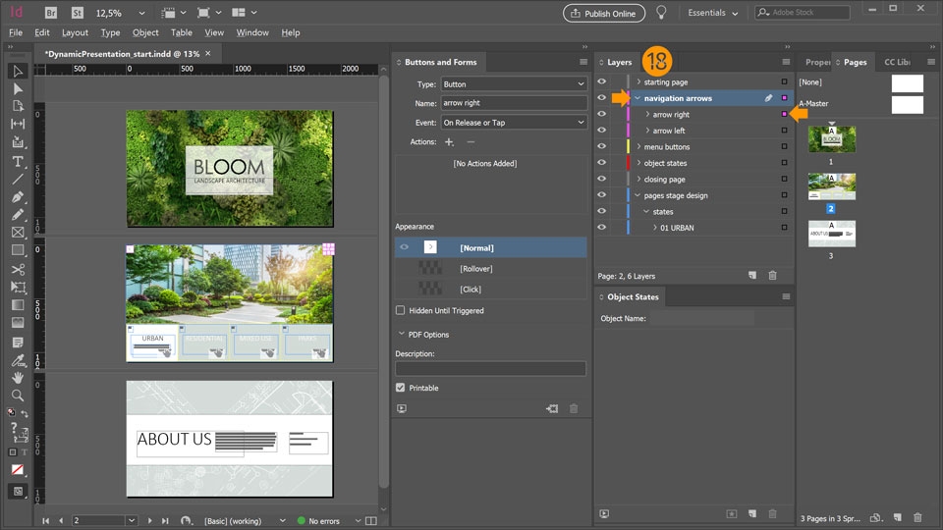Enable Hidden Until Triggered checkbox
Image resolution: width=943 pixels, height=530 pixels.
click(401, 310)
